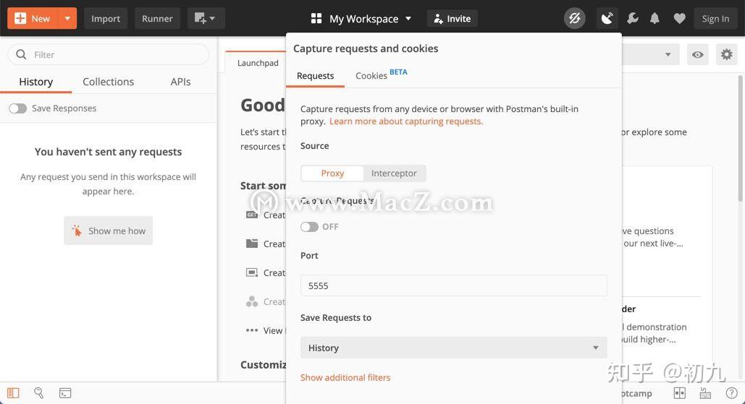Viewport: 745px width, 404px height.
Task: Open the new window icon dropdown
Action: coord(206,19)
